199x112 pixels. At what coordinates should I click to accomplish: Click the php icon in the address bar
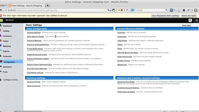pos(119,10)
